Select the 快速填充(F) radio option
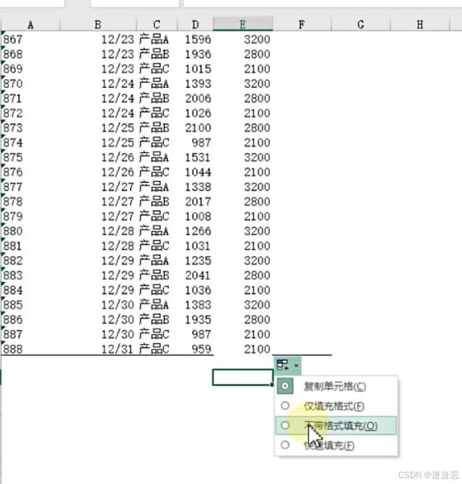The width and height of the screenshot is (462, 484). (335, 445)
